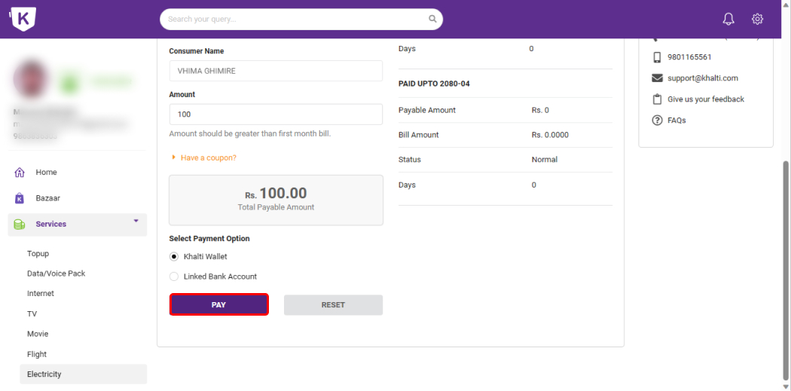Screen dimensions: 791x391
Task: Open the settings gear icon
Action: 757,19
